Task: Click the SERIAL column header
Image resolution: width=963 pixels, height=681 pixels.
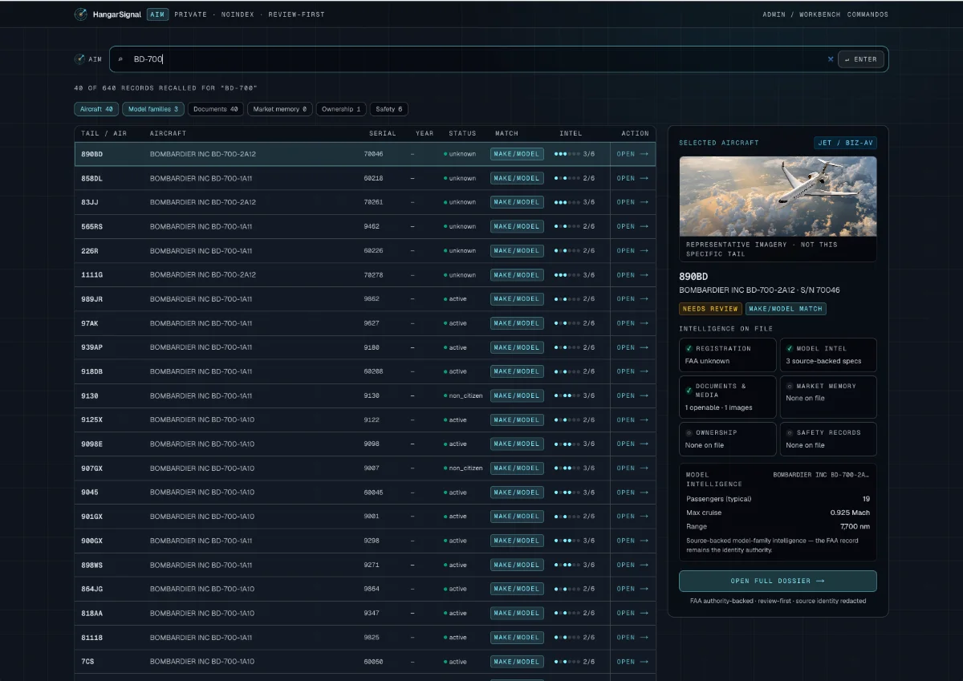Action: pos(382,133)
